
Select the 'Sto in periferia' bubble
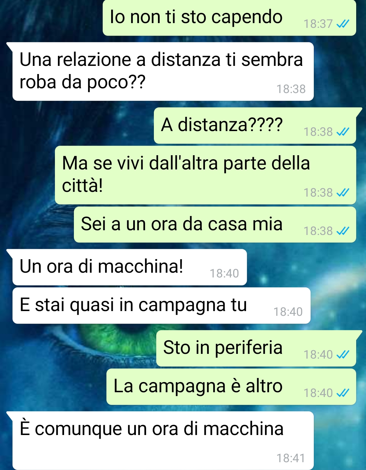pos(256,348)
